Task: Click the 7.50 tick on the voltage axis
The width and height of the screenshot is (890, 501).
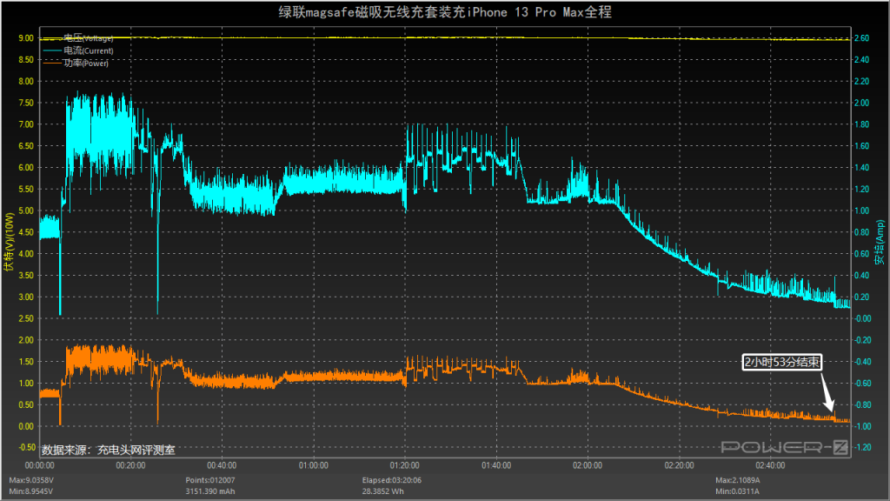Action: point(26,103)
